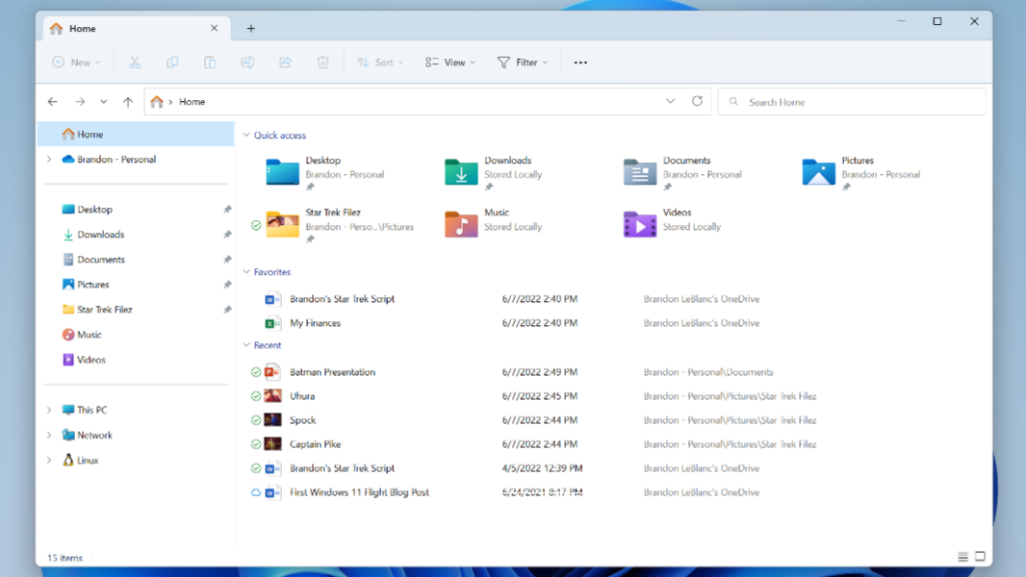This screenshot has width=1026, height=577.
Task: Go up one folder level
Action: coord(127,102)
